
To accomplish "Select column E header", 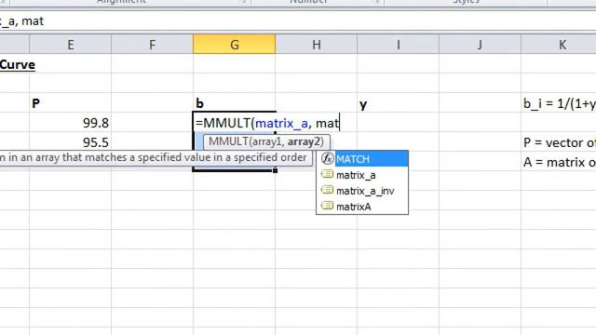I will coord(71,45).
